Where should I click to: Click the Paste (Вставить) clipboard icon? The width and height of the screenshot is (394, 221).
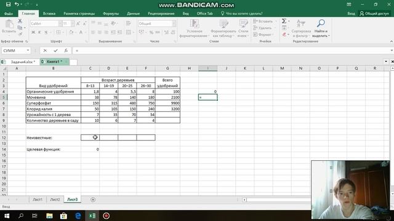pos(9,24)
